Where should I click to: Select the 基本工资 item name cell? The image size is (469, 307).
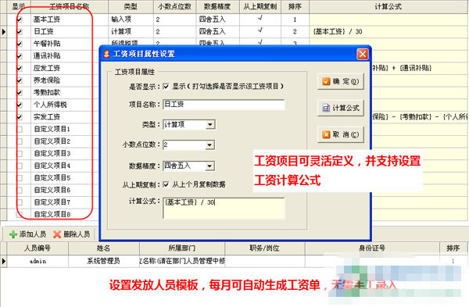click(70, 20)
